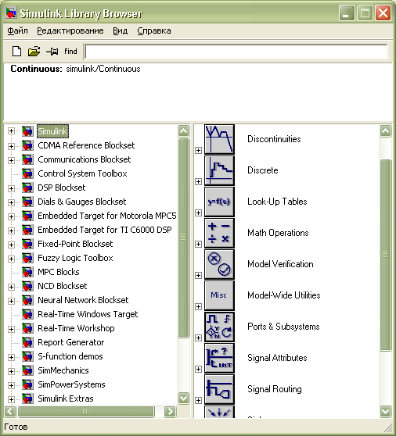
Task: Click the Simulink library icon in tree
Action: pyautogui.click(x=28, y=131)
